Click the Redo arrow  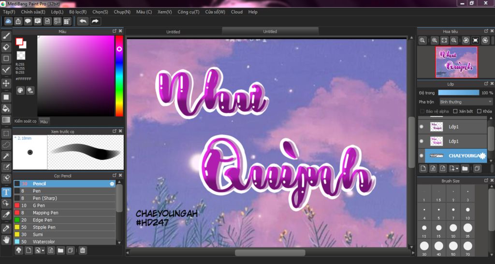[95, 21]
